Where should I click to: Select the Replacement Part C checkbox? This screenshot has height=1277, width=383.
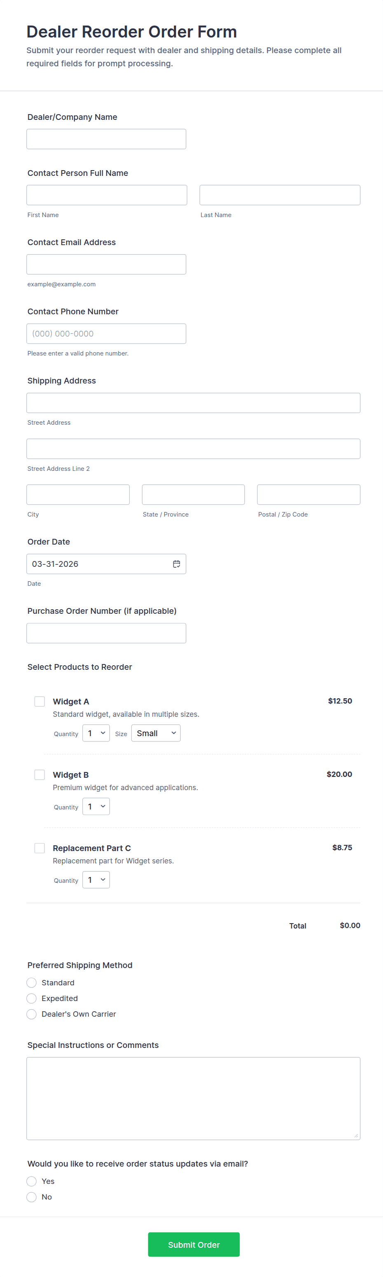point(40,848)
